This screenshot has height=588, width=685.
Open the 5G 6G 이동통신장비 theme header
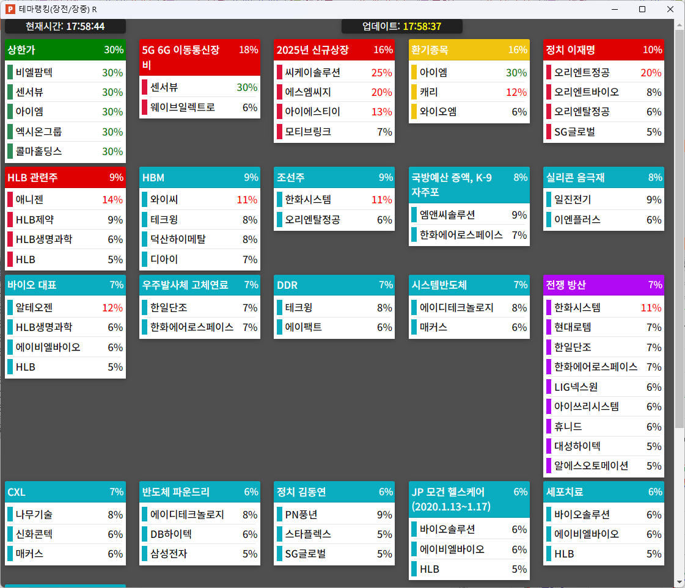200,57
